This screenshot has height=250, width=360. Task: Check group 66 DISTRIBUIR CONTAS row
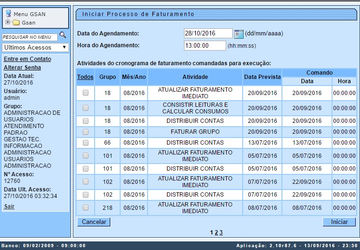coord(86,143)
